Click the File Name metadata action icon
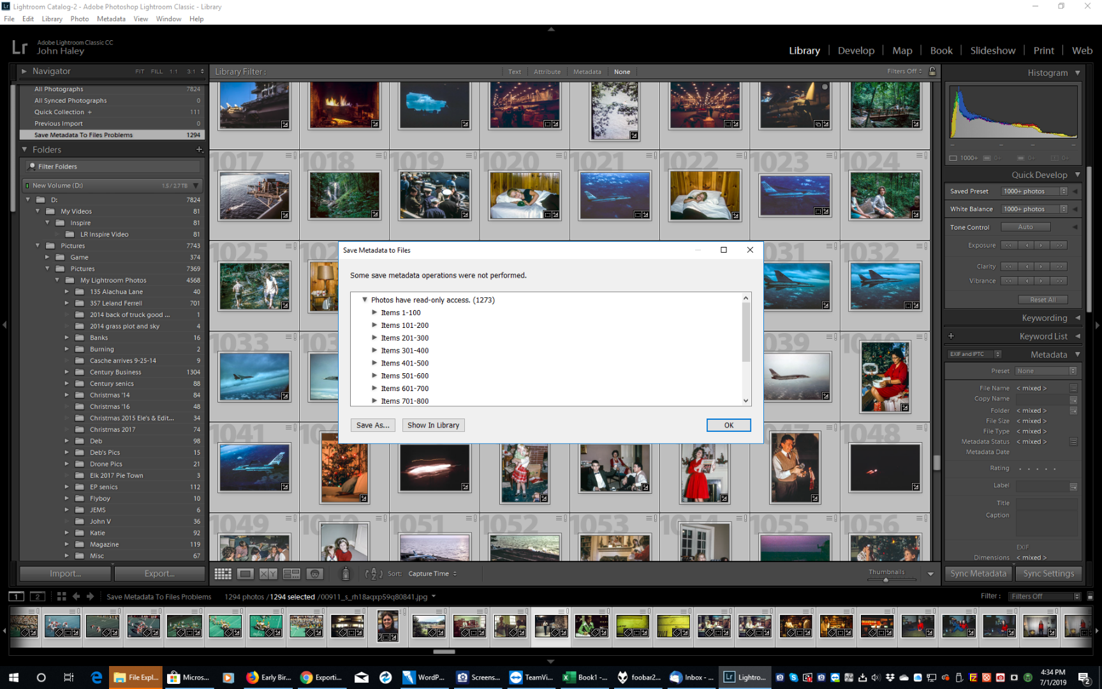 coord(1073,388)
